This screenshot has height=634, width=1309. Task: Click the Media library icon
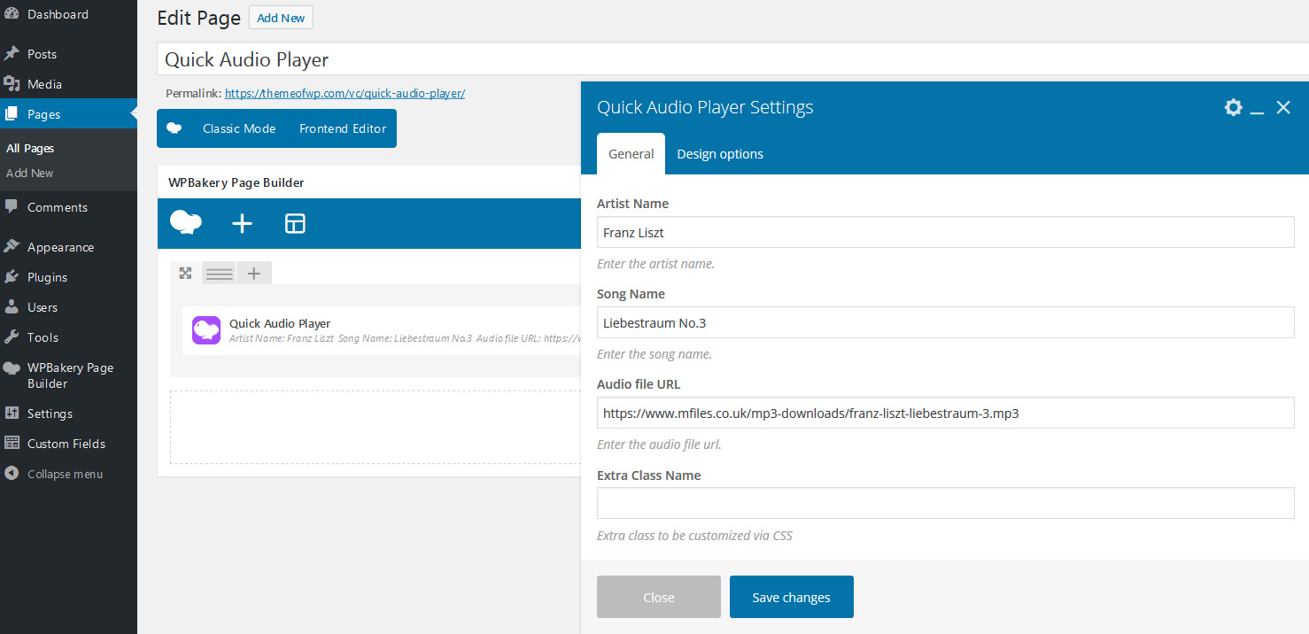click(12, 84)
